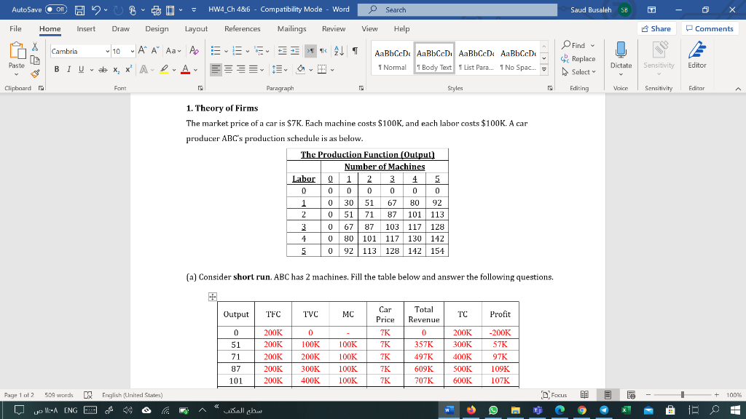Open Read Mode view from status bar
This screenshot has width=746, height=419.
tap(585, 395)
